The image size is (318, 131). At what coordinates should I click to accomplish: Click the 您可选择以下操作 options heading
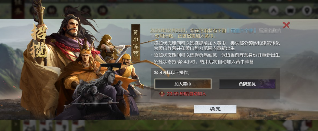pyautogui.click(x=172, y=72)
